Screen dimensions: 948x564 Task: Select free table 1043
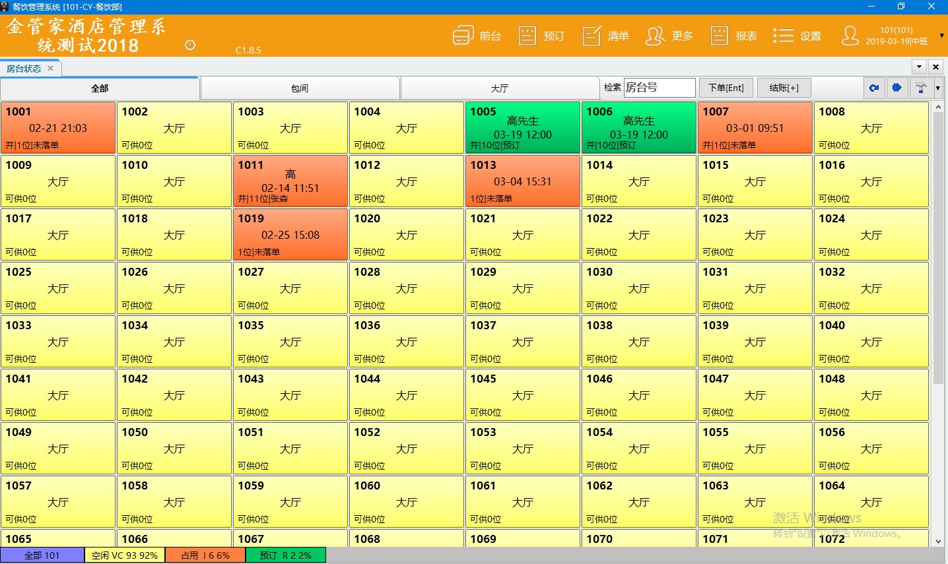click(290, 395)
